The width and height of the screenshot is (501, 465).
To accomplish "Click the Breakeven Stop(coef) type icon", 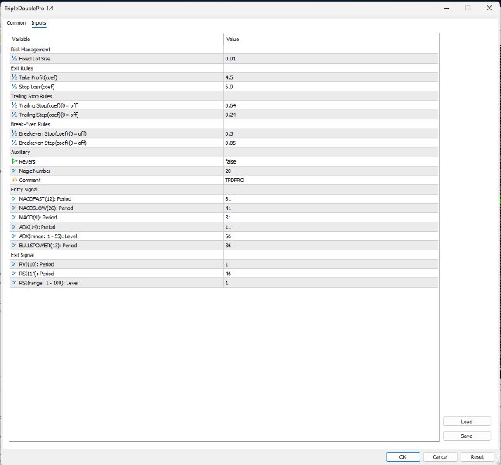I will point(14,133).
